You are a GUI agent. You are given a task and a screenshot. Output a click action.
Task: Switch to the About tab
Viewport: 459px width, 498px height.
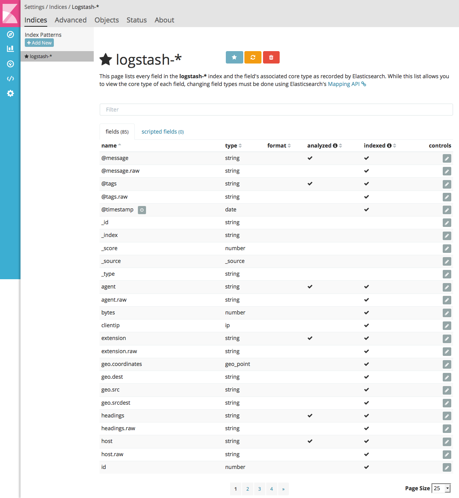[164, 20]
